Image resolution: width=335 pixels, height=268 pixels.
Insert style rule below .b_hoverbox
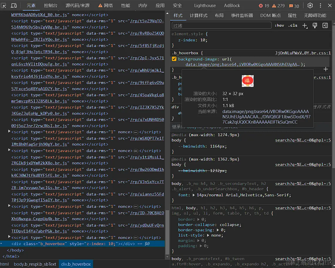(x=326, y=69)
